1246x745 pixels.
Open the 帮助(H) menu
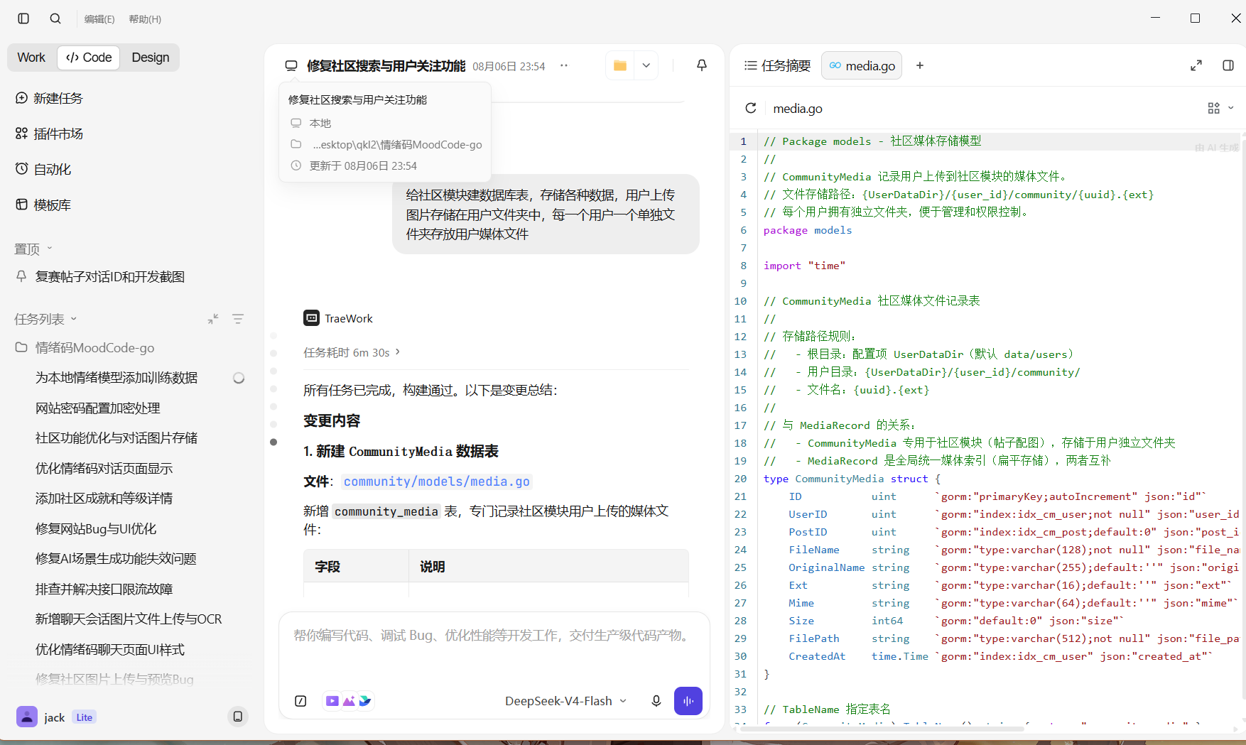coord(145,19)
